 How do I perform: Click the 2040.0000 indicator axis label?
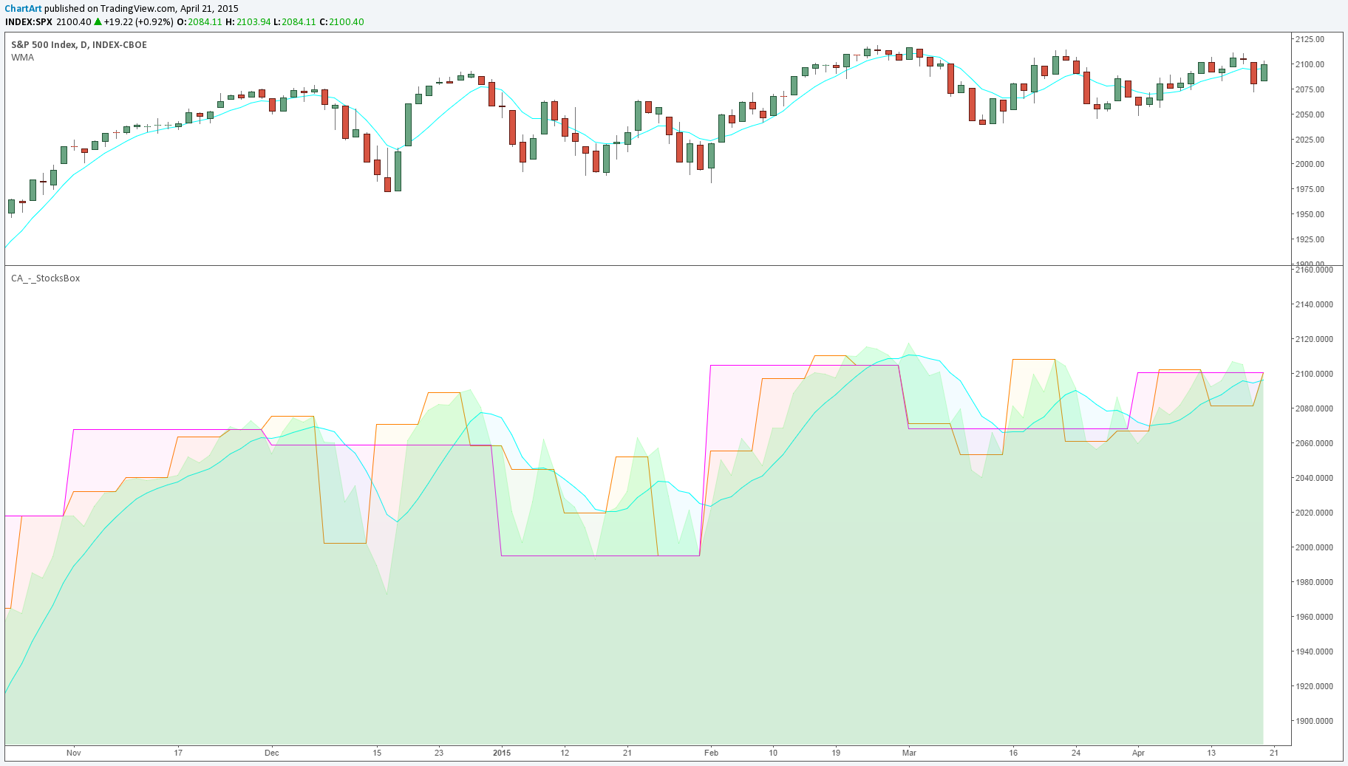pos(1314,478)
